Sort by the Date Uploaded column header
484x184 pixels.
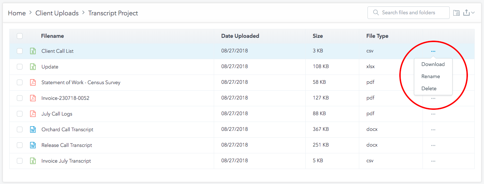click(x=240, y=36)
